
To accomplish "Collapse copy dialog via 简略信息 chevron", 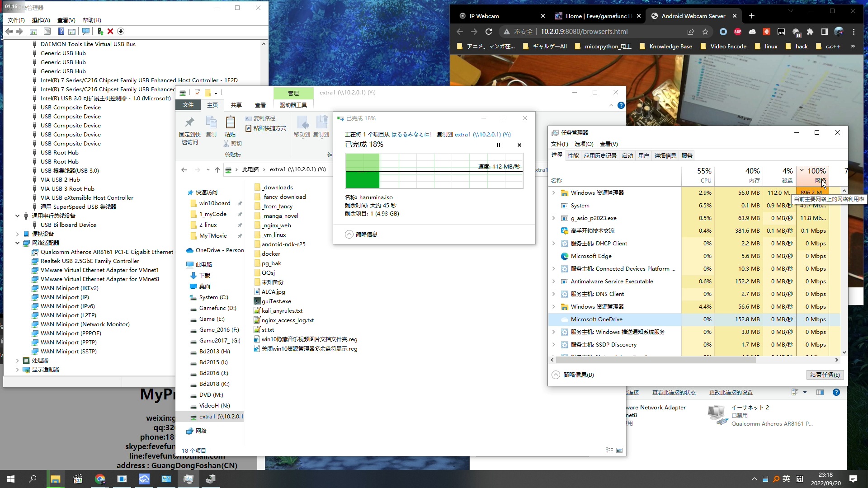I will coord(349,235).
